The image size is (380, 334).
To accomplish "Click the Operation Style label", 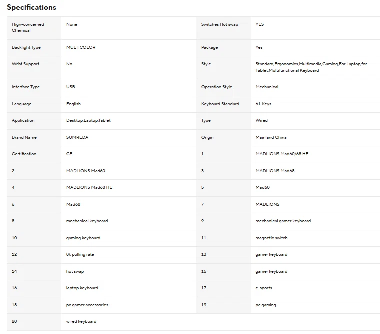I will (216, 87).
